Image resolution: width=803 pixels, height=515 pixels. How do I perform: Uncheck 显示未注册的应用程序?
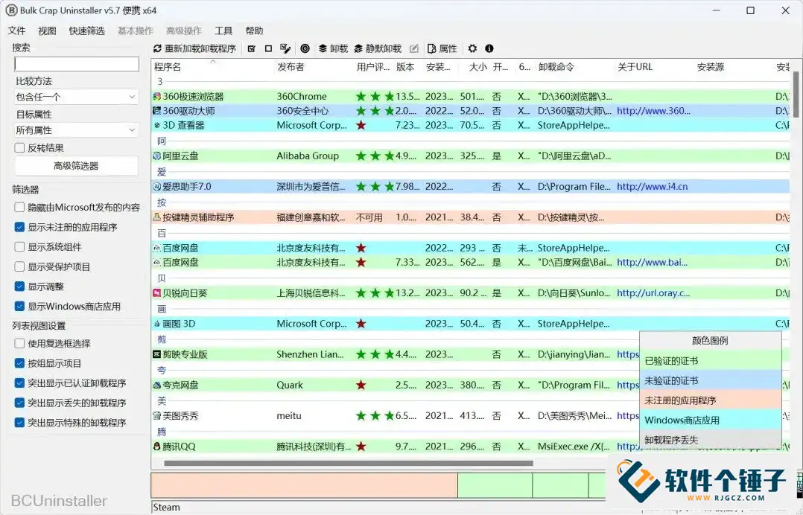pos(19,227)
